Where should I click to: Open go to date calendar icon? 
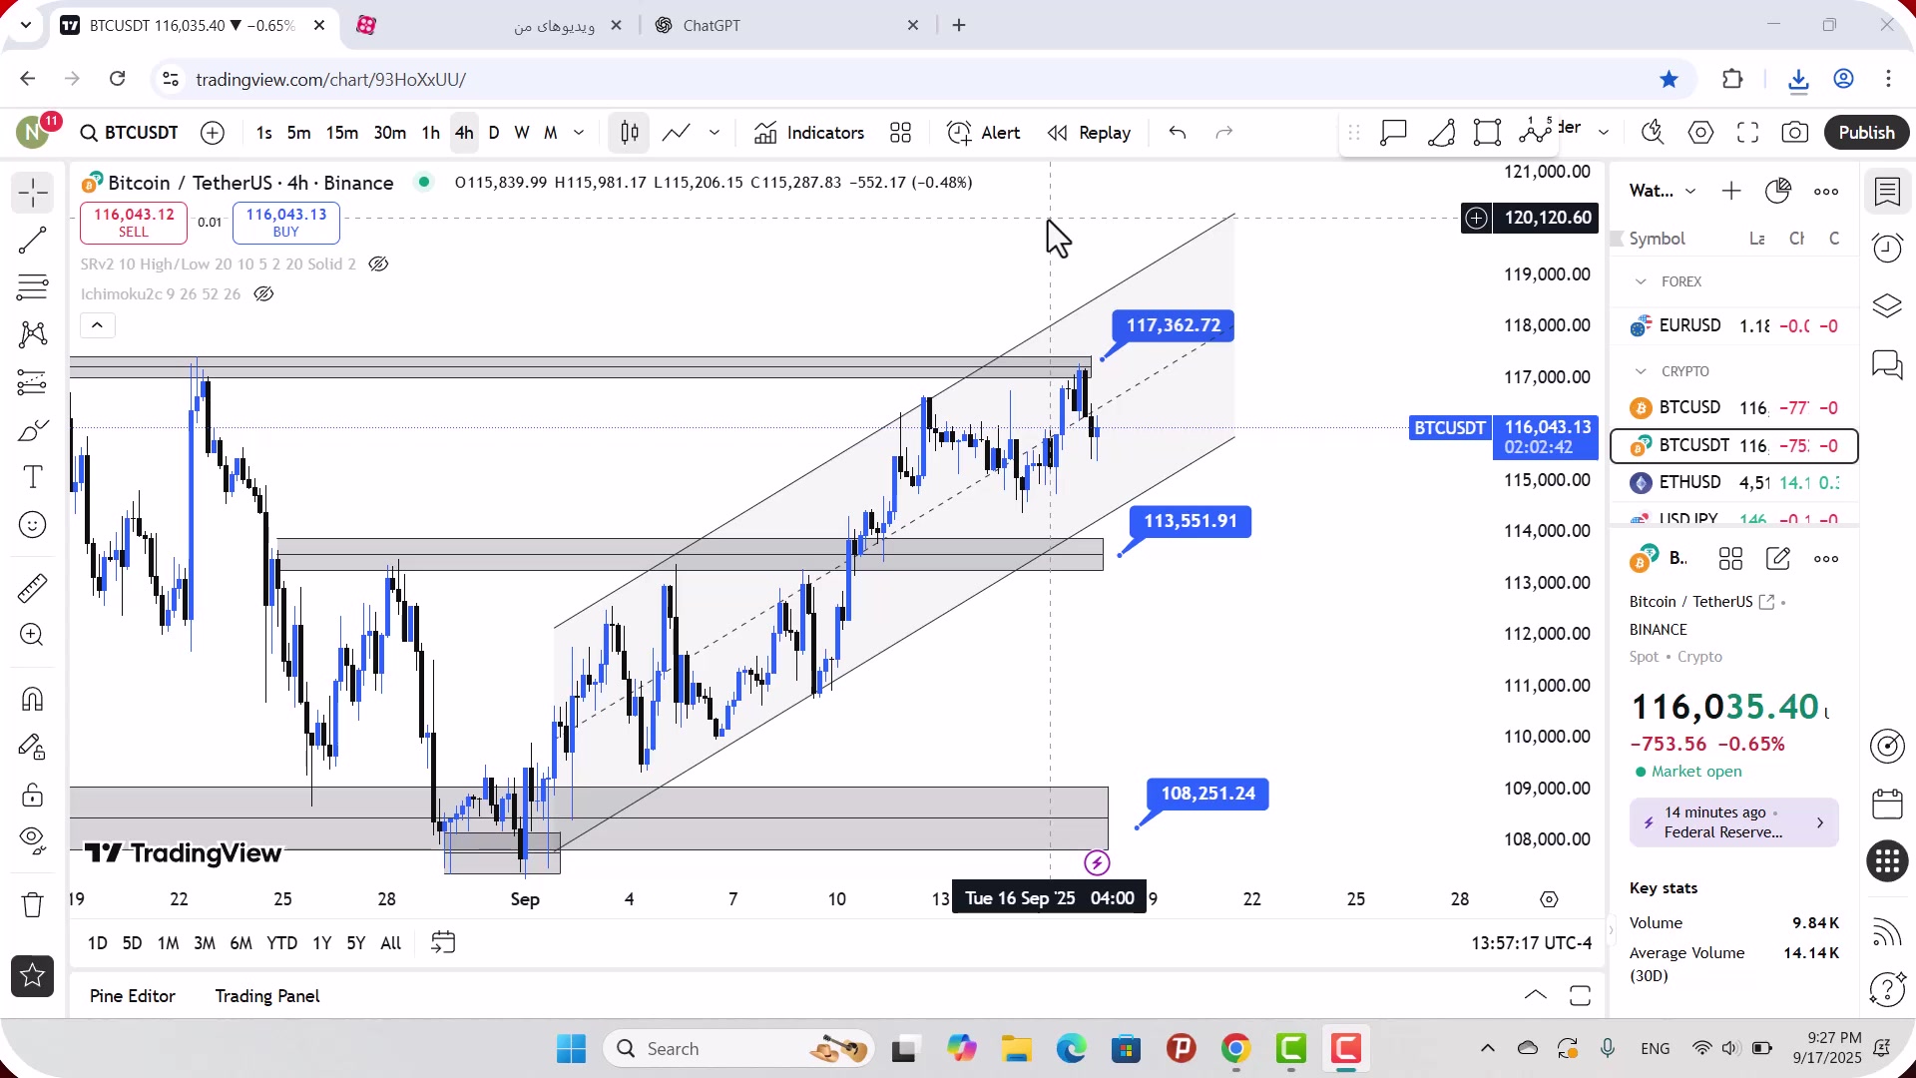click(x=443, y=943)
